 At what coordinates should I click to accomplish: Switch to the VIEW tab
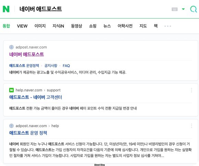(x=22, y=26)
